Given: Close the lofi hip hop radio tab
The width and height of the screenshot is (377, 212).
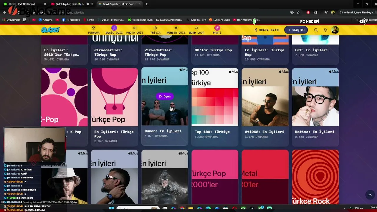Looking at the screenshot, I should pyautogui.click(x=92, y=4).
